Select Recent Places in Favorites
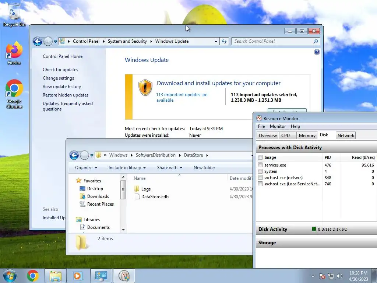The width and height of the screenshot is (377, 283). pyautogui.click(x=100, y=204)
